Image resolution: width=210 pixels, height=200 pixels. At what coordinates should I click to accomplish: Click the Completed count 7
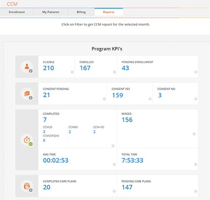[x=45, y=120]
